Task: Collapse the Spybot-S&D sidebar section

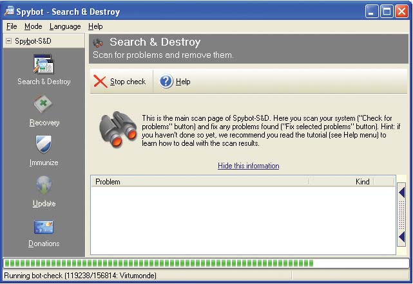Action: [8, 40]
